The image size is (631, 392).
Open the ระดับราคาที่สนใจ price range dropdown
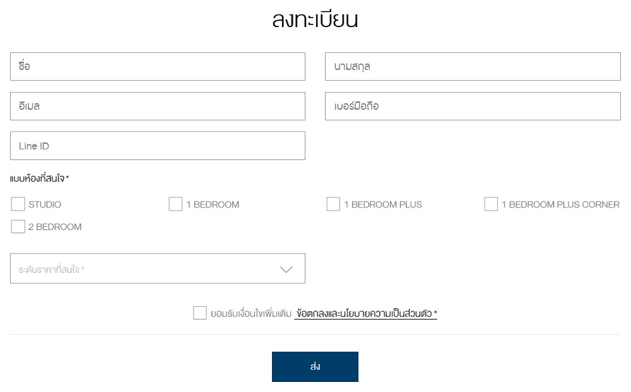click(x=158, y=268)
